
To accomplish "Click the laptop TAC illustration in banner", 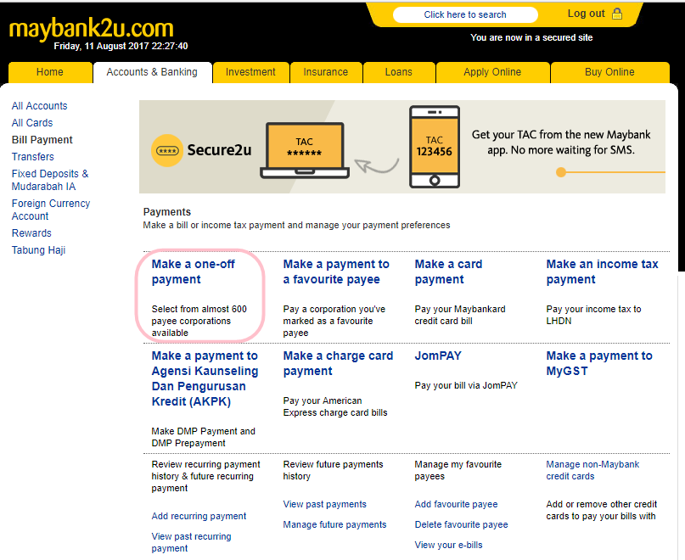I will 305,151.
